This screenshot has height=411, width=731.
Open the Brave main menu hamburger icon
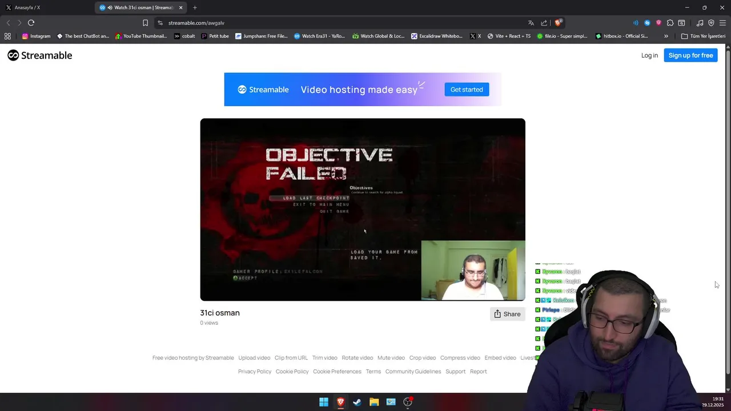722,23
